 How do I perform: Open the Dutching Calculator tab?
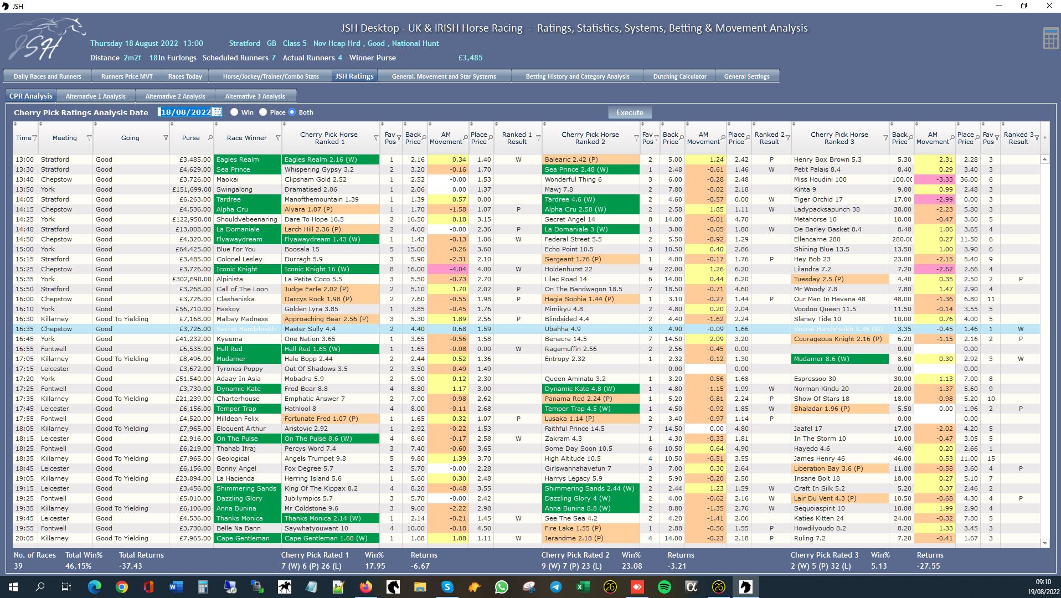tap(679, 76)
